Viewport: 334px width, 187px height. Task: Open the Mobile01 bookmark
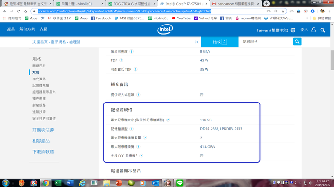158,18
